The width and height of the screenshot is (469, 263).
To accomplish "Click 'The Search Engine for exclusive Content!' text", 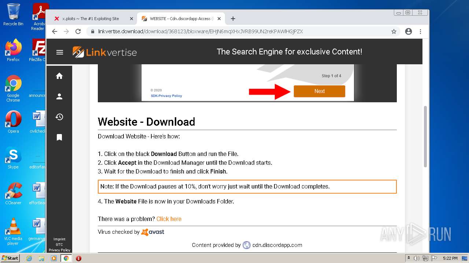I will pos(289,52).
